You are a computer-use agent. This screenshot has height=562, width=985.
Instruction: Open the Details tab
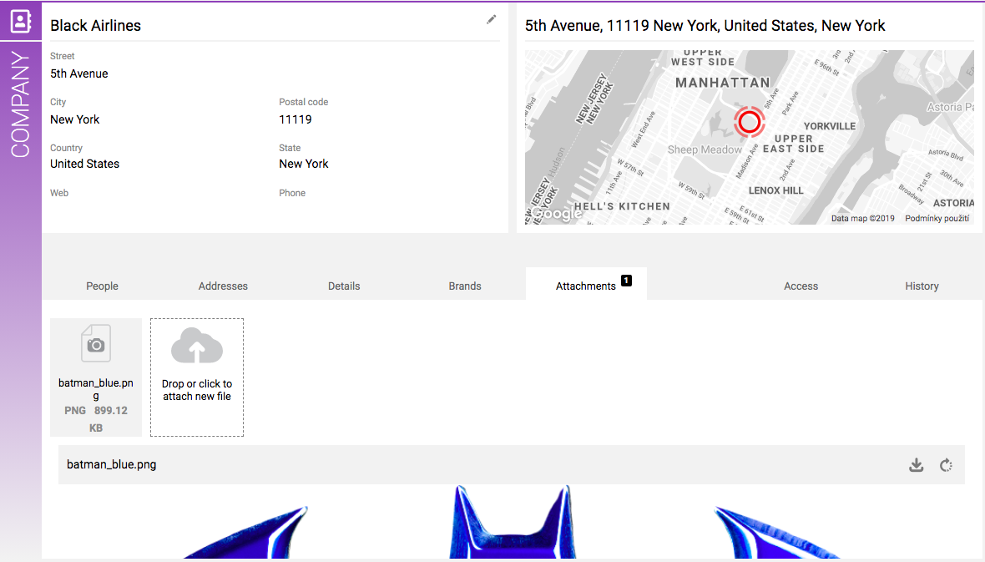pos(344,286)
